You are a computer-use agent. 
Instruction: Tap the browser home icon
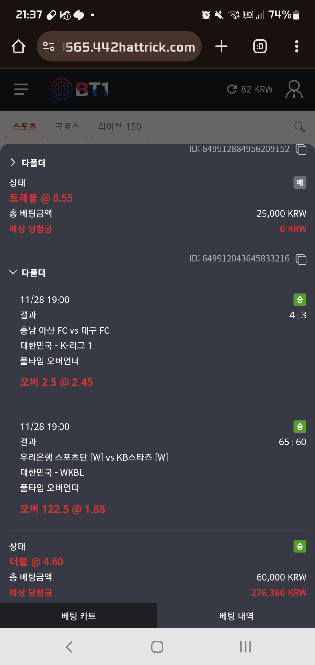(x=18, y=47)
